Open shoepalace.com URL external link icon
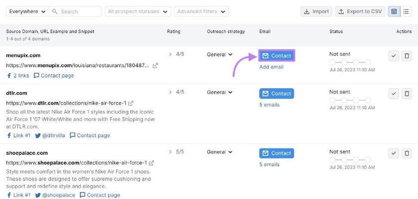This screenshot has height=199, width=418. point(152,163)
